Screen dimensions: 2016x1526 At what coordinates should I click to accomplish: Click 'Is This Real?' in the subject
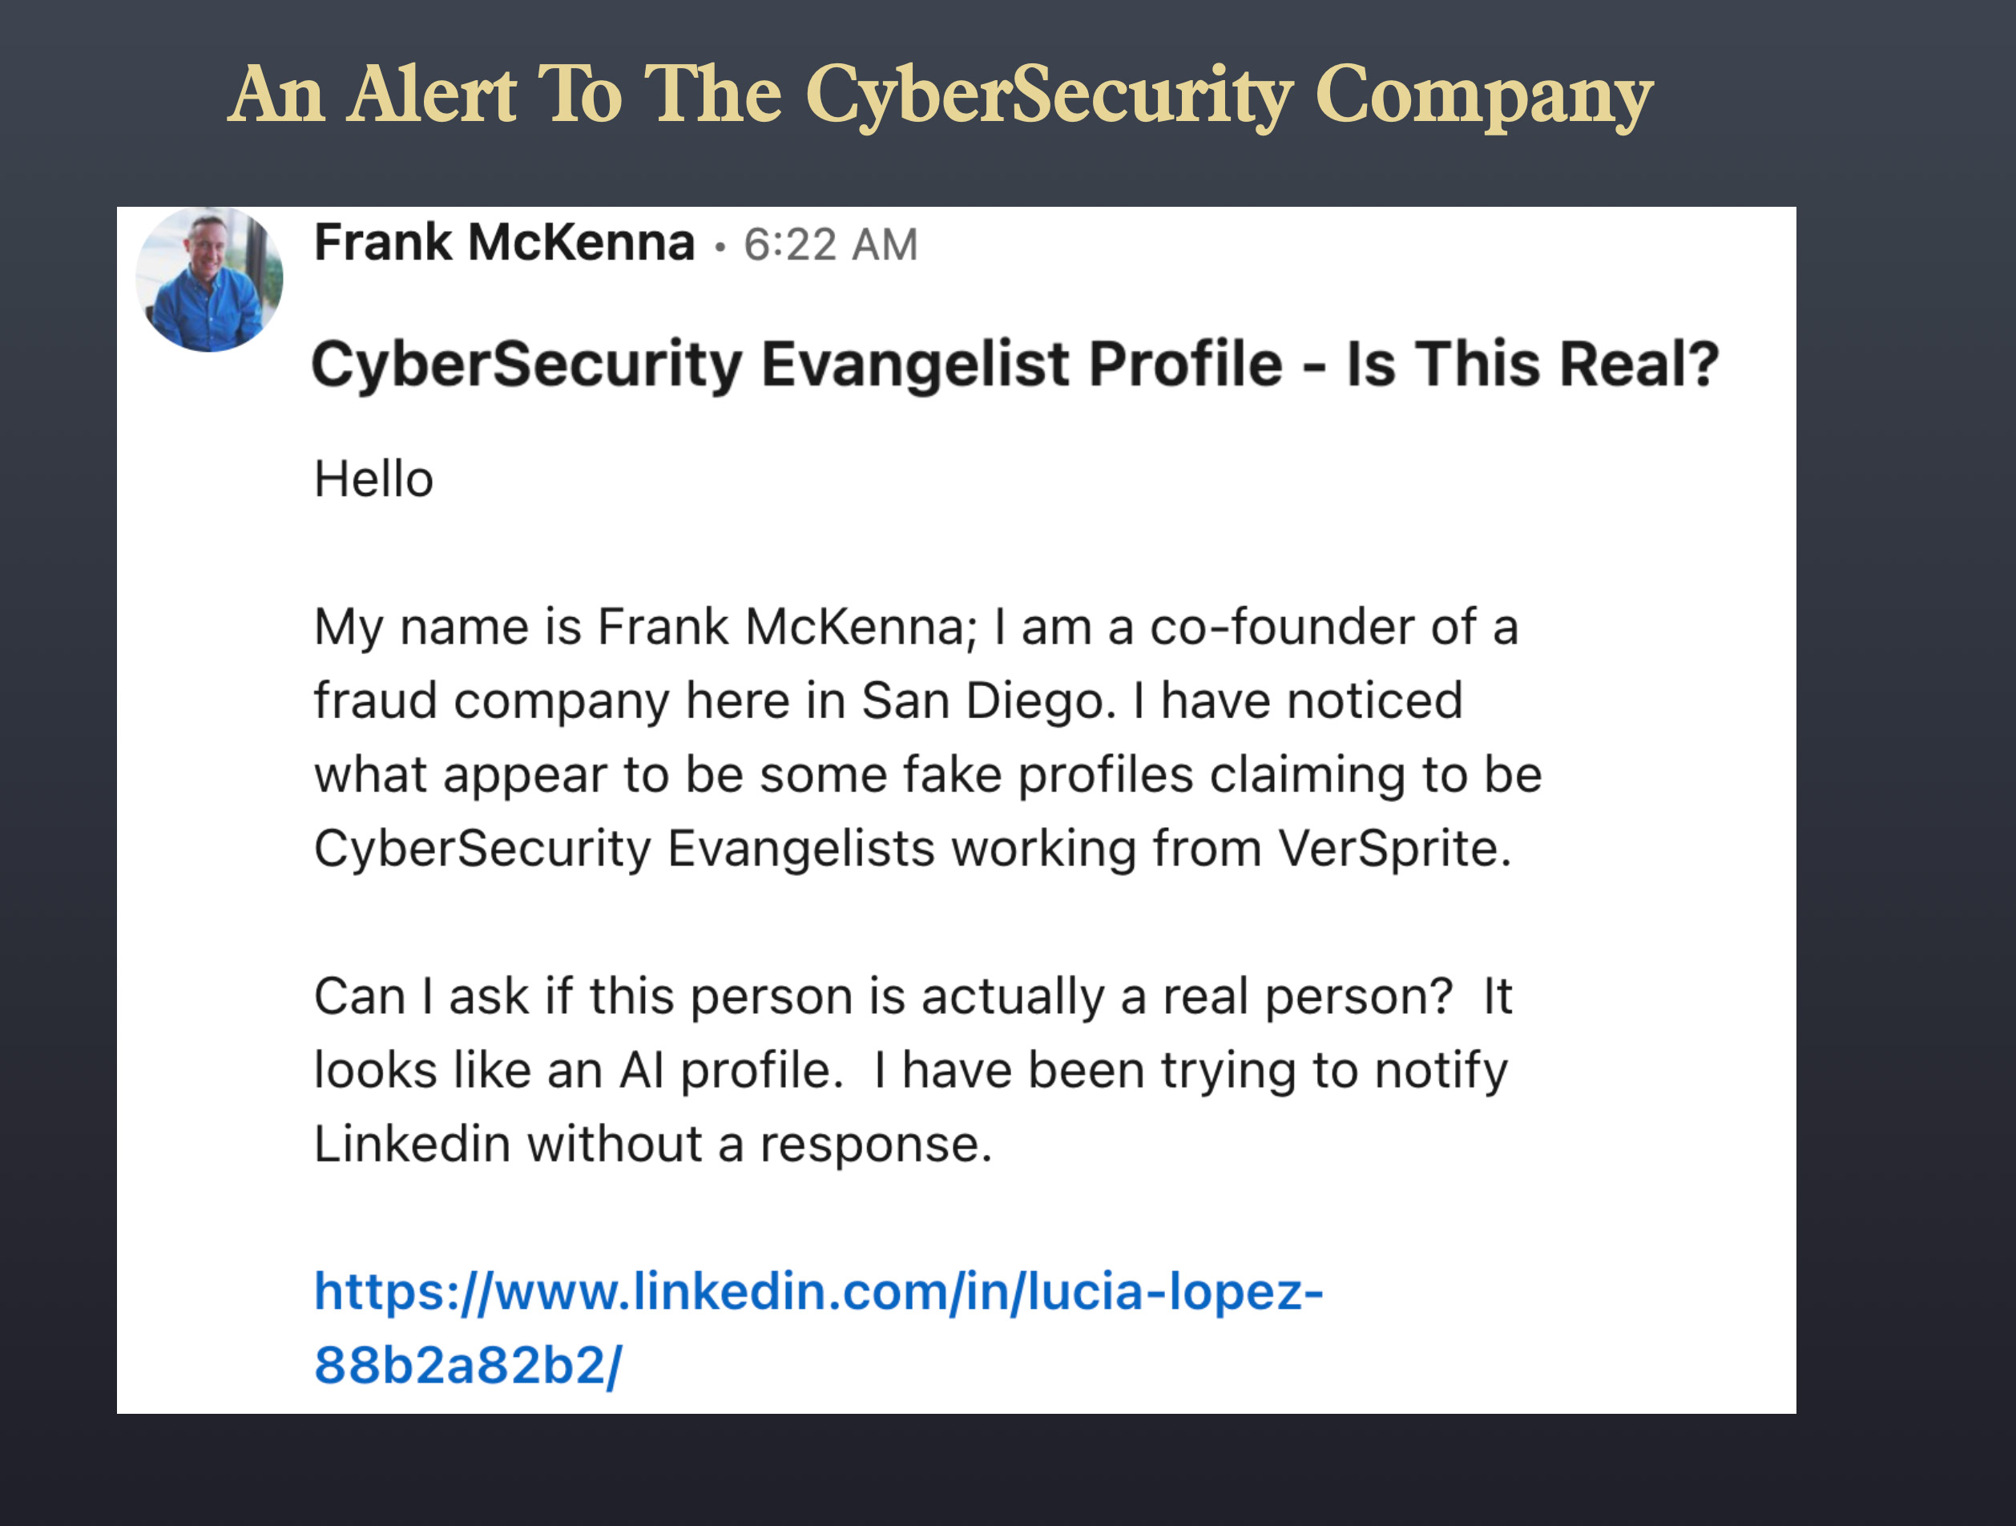[x=1531, y=365]
